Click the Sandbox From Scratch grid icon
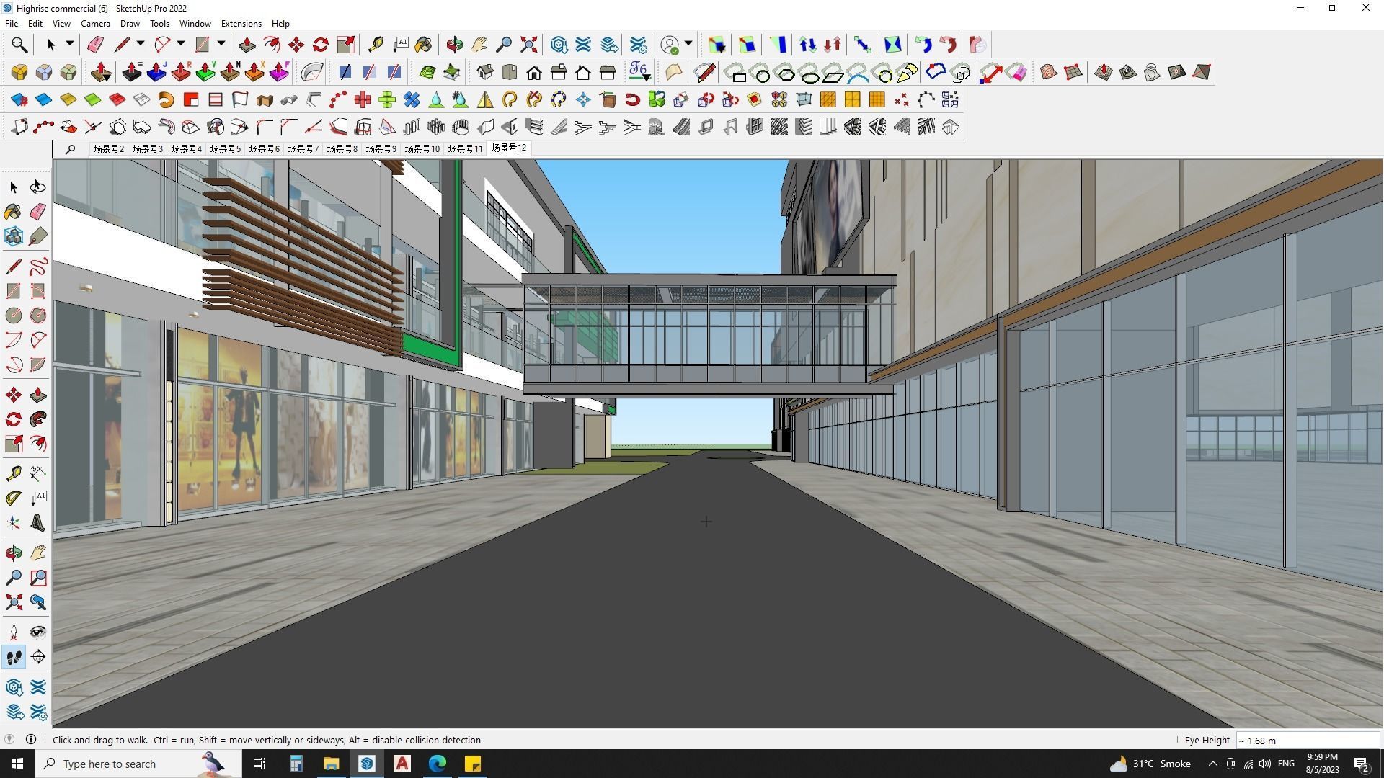The height and width of the screenshot is (778, 1384). [1073, 72]
